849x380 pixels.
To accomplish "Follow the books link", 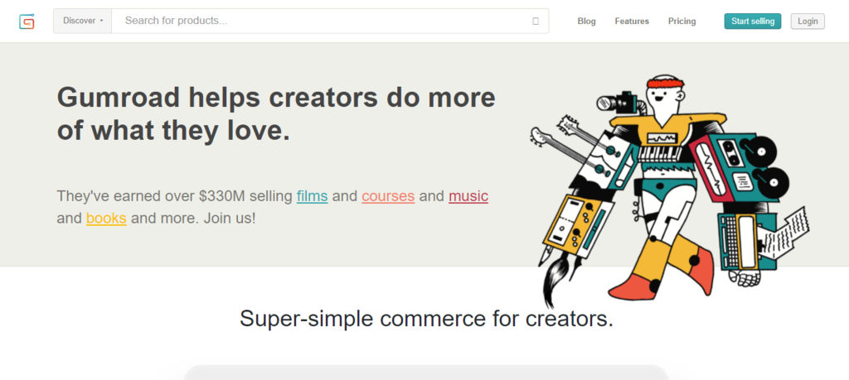I will point(106,219).
